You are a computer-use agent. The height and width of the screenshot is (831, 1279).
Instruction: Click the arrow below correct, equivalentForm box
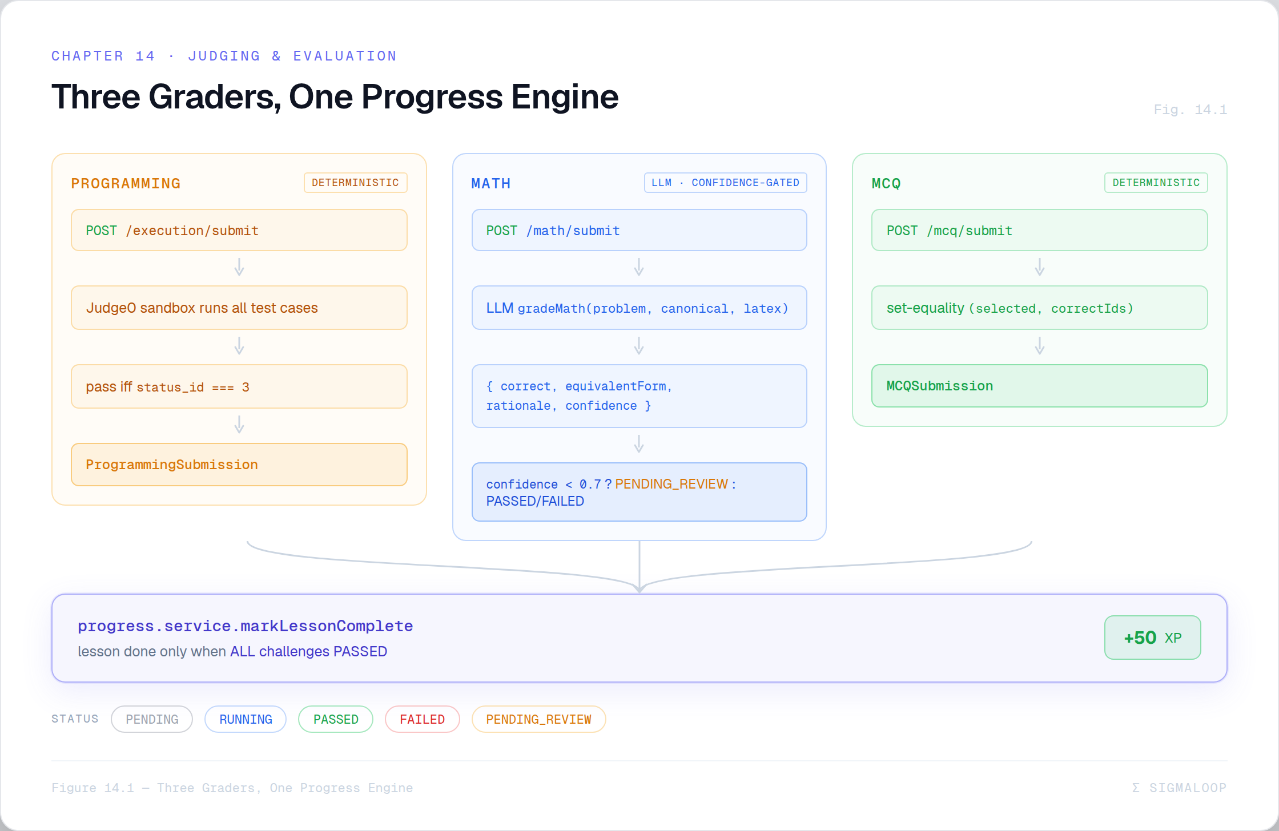click(x=639, y=444)
